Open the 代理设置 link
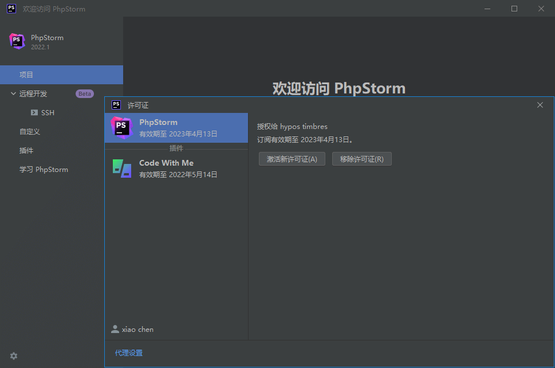The image size is (555, 368). pyautogui.click(x=129, y=353)
